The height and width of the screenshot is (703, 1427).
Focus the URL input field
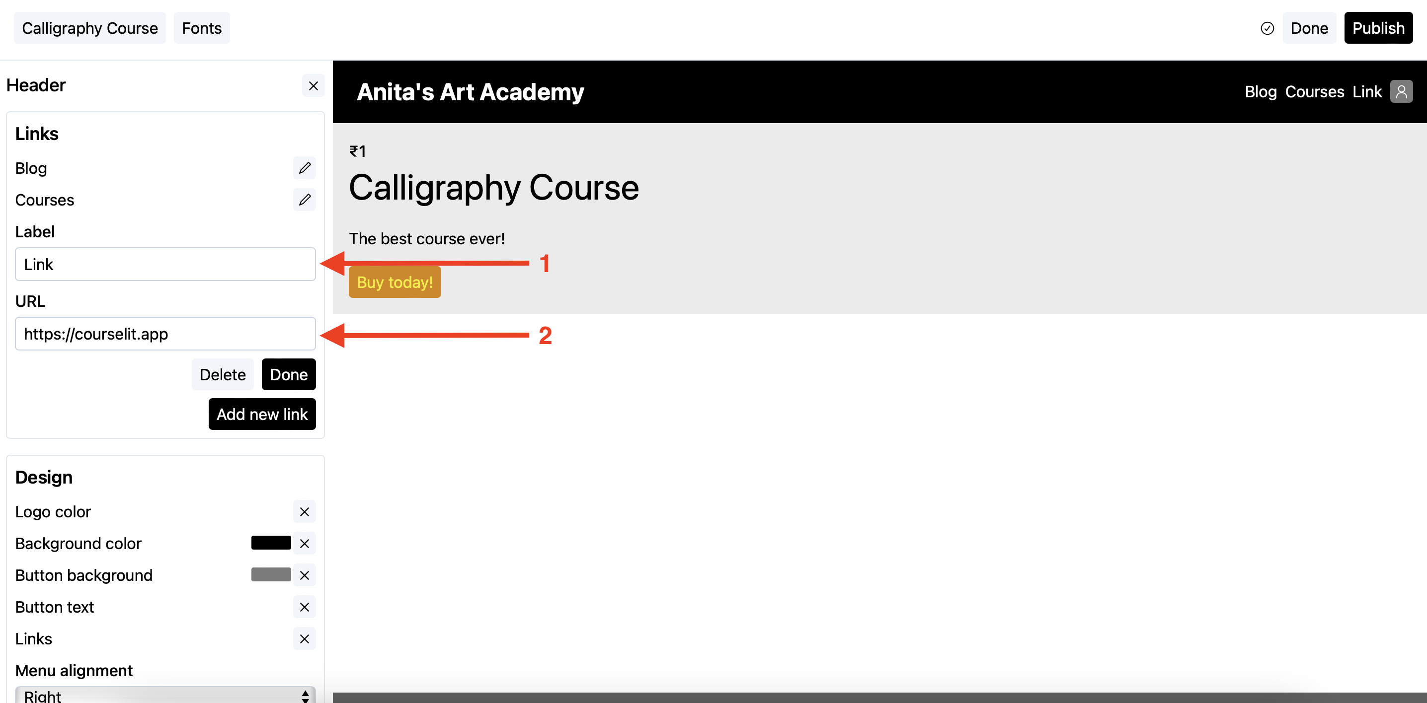(x=165, y=334)
